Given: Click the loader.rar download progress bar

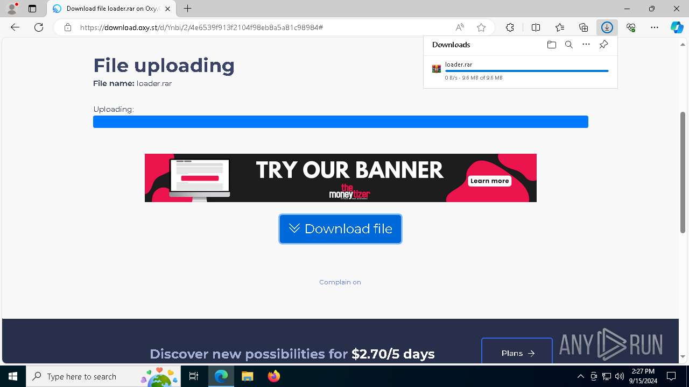Looking at the screenshot, I should point(527,71).
